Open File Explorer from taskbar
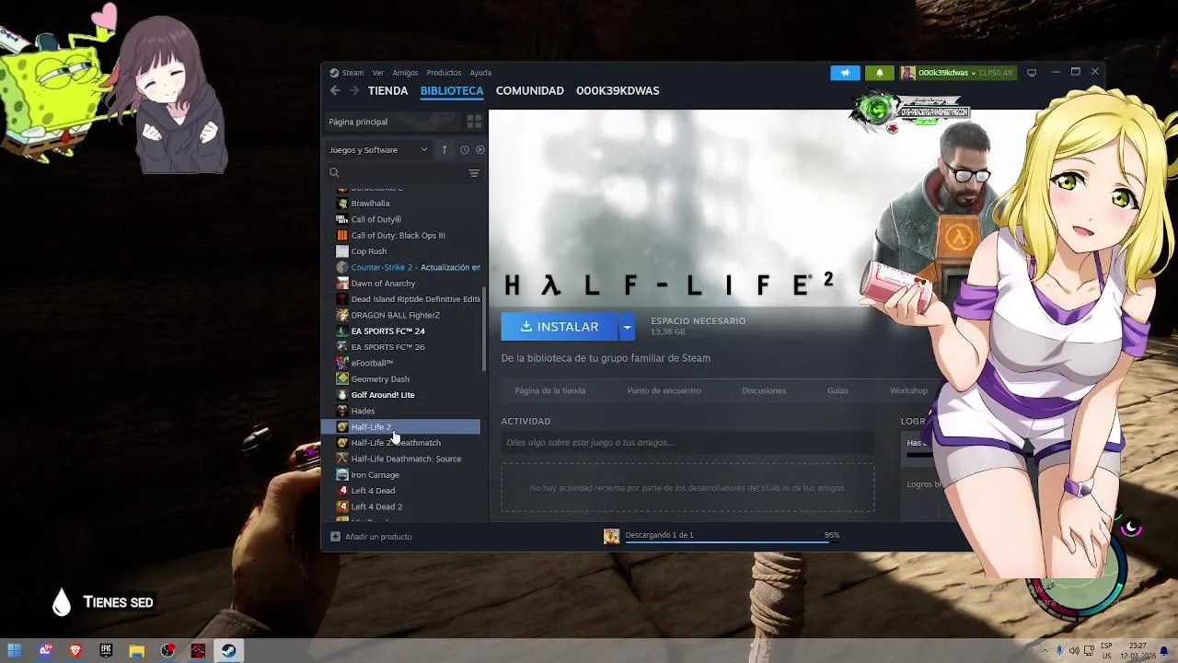Screen dimensions: 1178x663 coord(136,651)
